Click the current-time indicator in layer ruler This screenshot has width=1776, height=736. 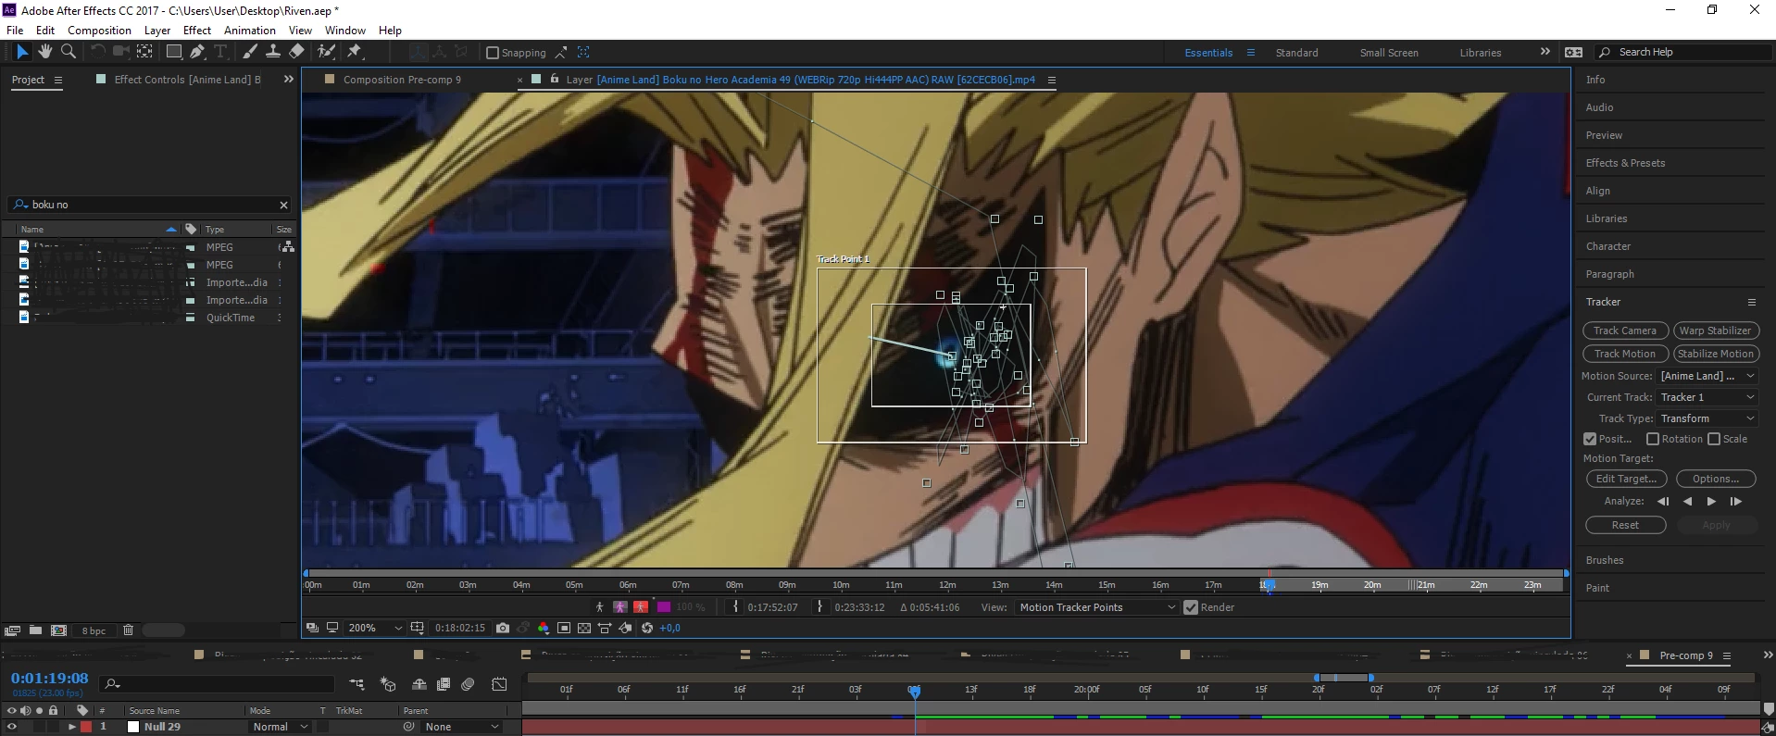tap(1269, 584)
